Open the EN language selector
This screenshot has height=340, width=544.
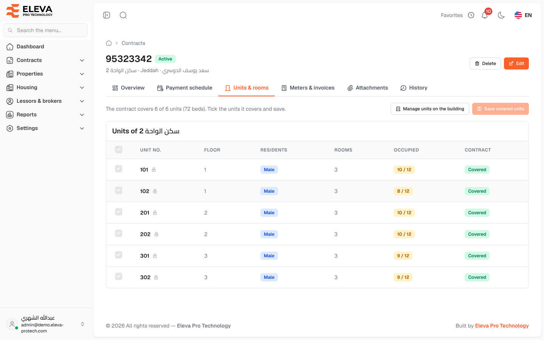(x=523, y=15)
